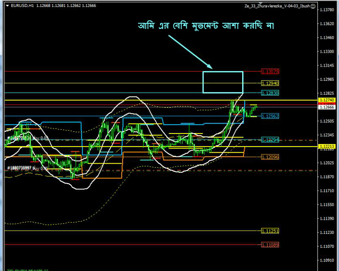Click the 1.11550 value on the price scale

(x=327, y=204)
